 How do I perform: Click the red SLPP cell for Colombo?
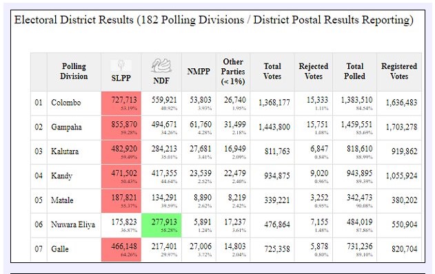121,103
